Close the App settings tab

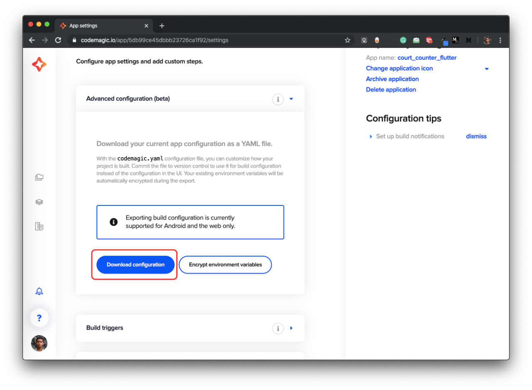pos(146,26)
